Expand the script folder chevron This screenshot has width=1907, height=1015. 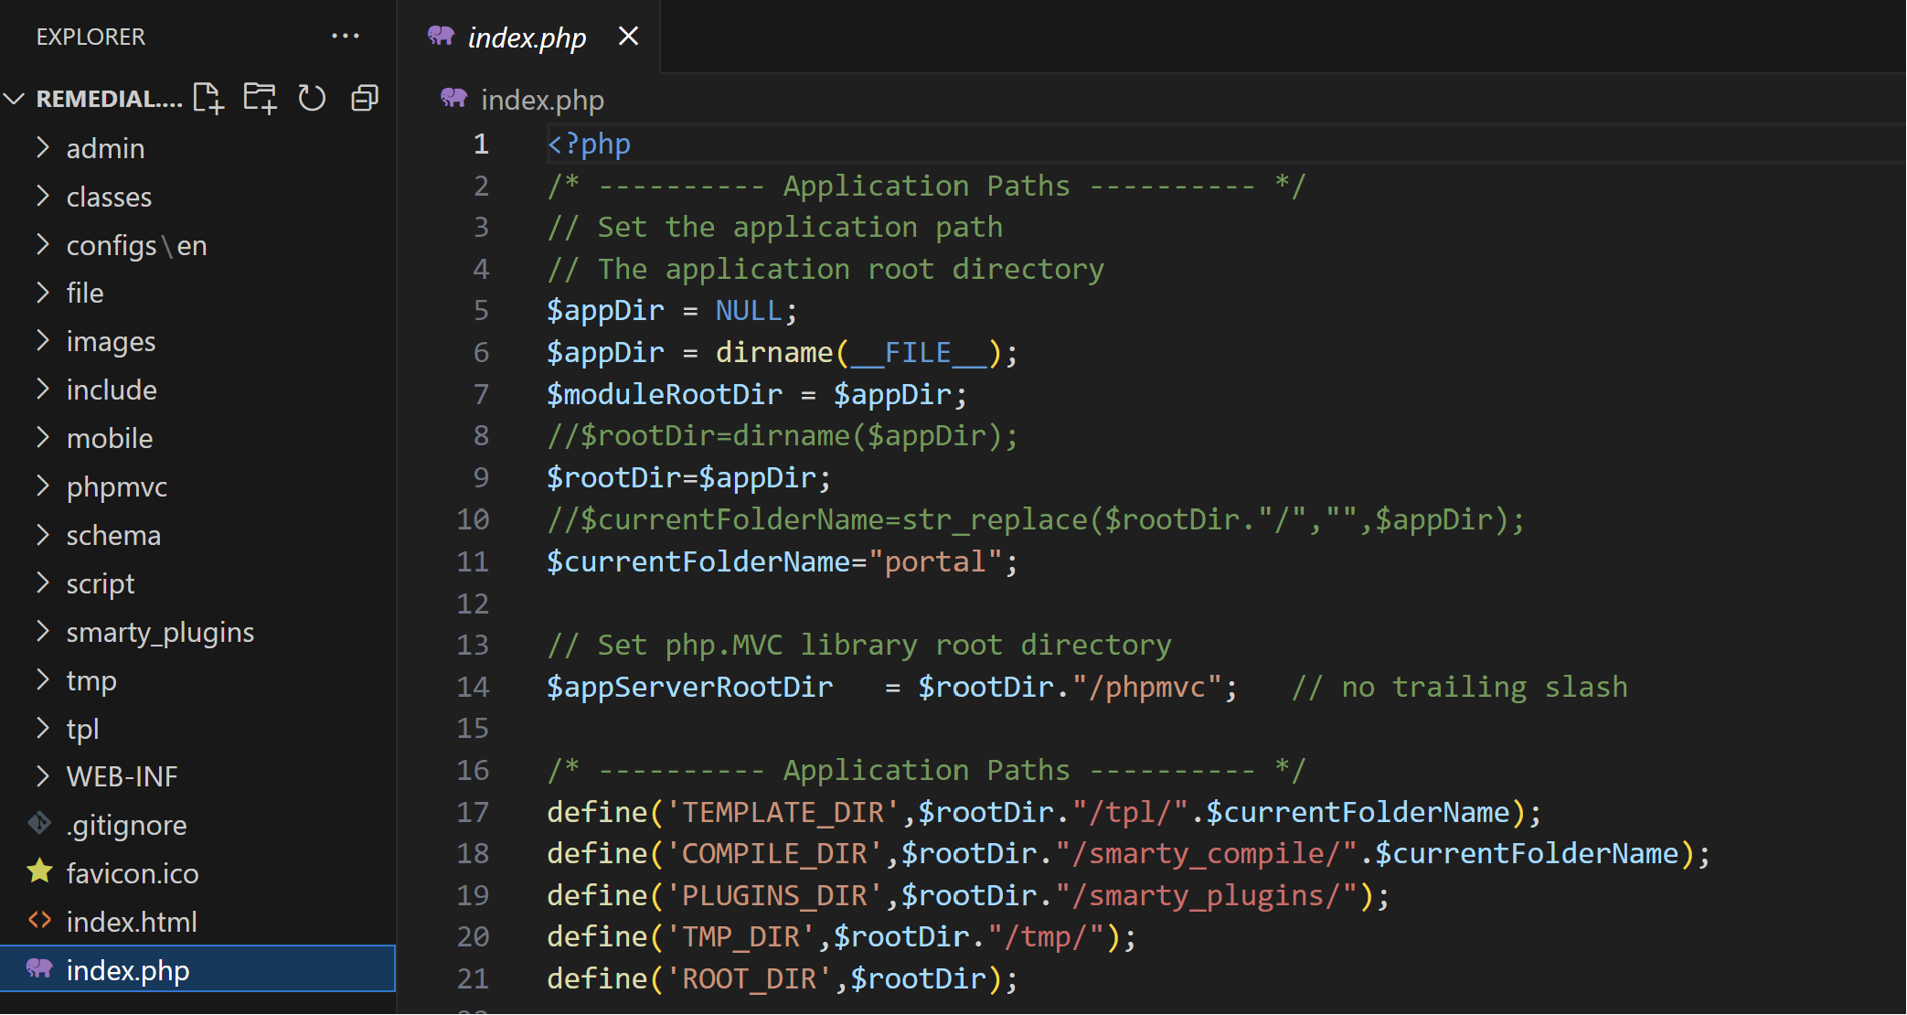[x=42, y=582]
